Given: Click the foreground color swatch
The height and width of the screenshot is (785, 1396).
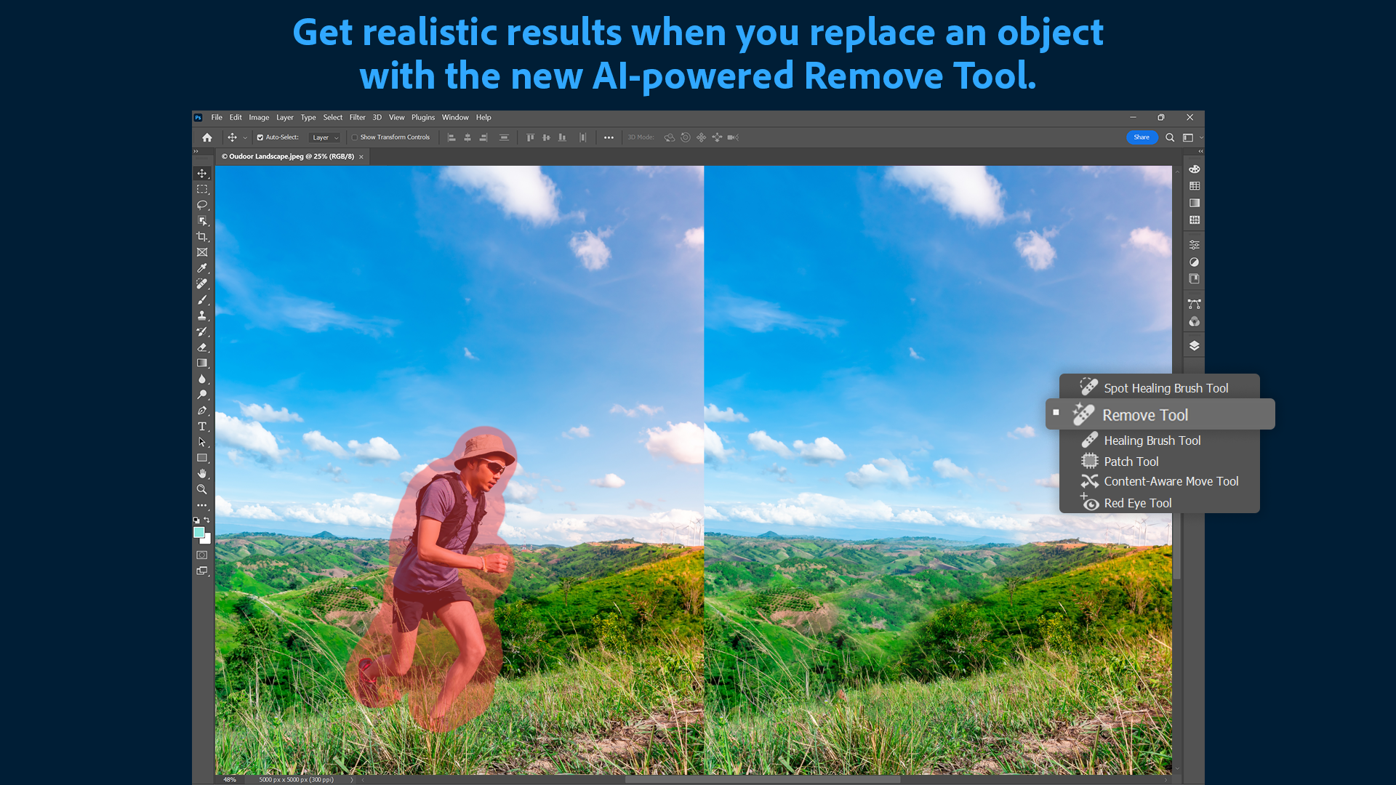Looking at the screenshot, I should pos(199,533).
